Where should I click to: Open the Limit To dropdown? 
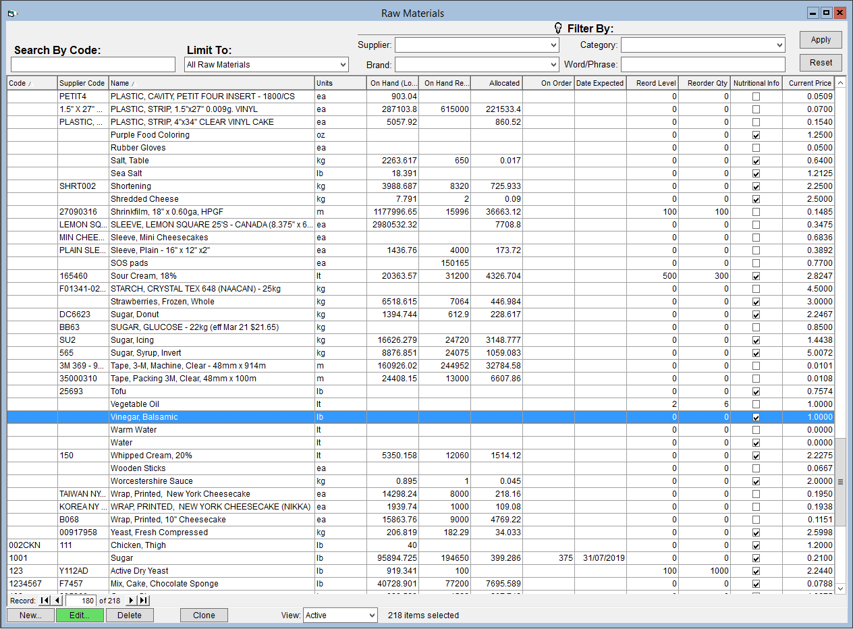(x=343, y=65)
